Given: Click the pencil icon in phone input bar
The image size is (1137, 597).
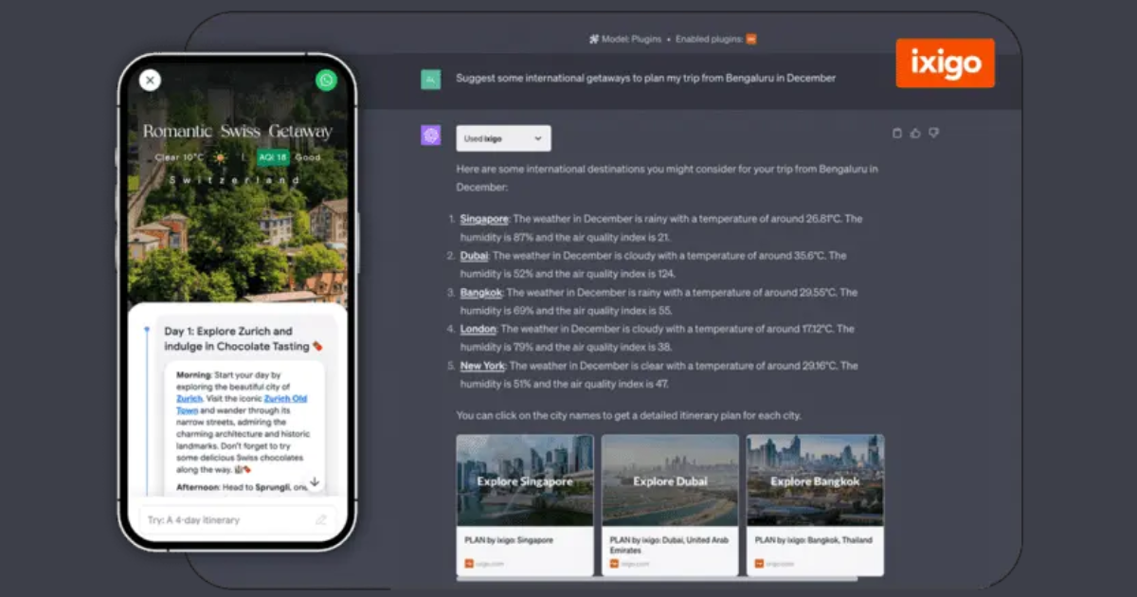Looking at the screenshot, I should click(321, 520).
